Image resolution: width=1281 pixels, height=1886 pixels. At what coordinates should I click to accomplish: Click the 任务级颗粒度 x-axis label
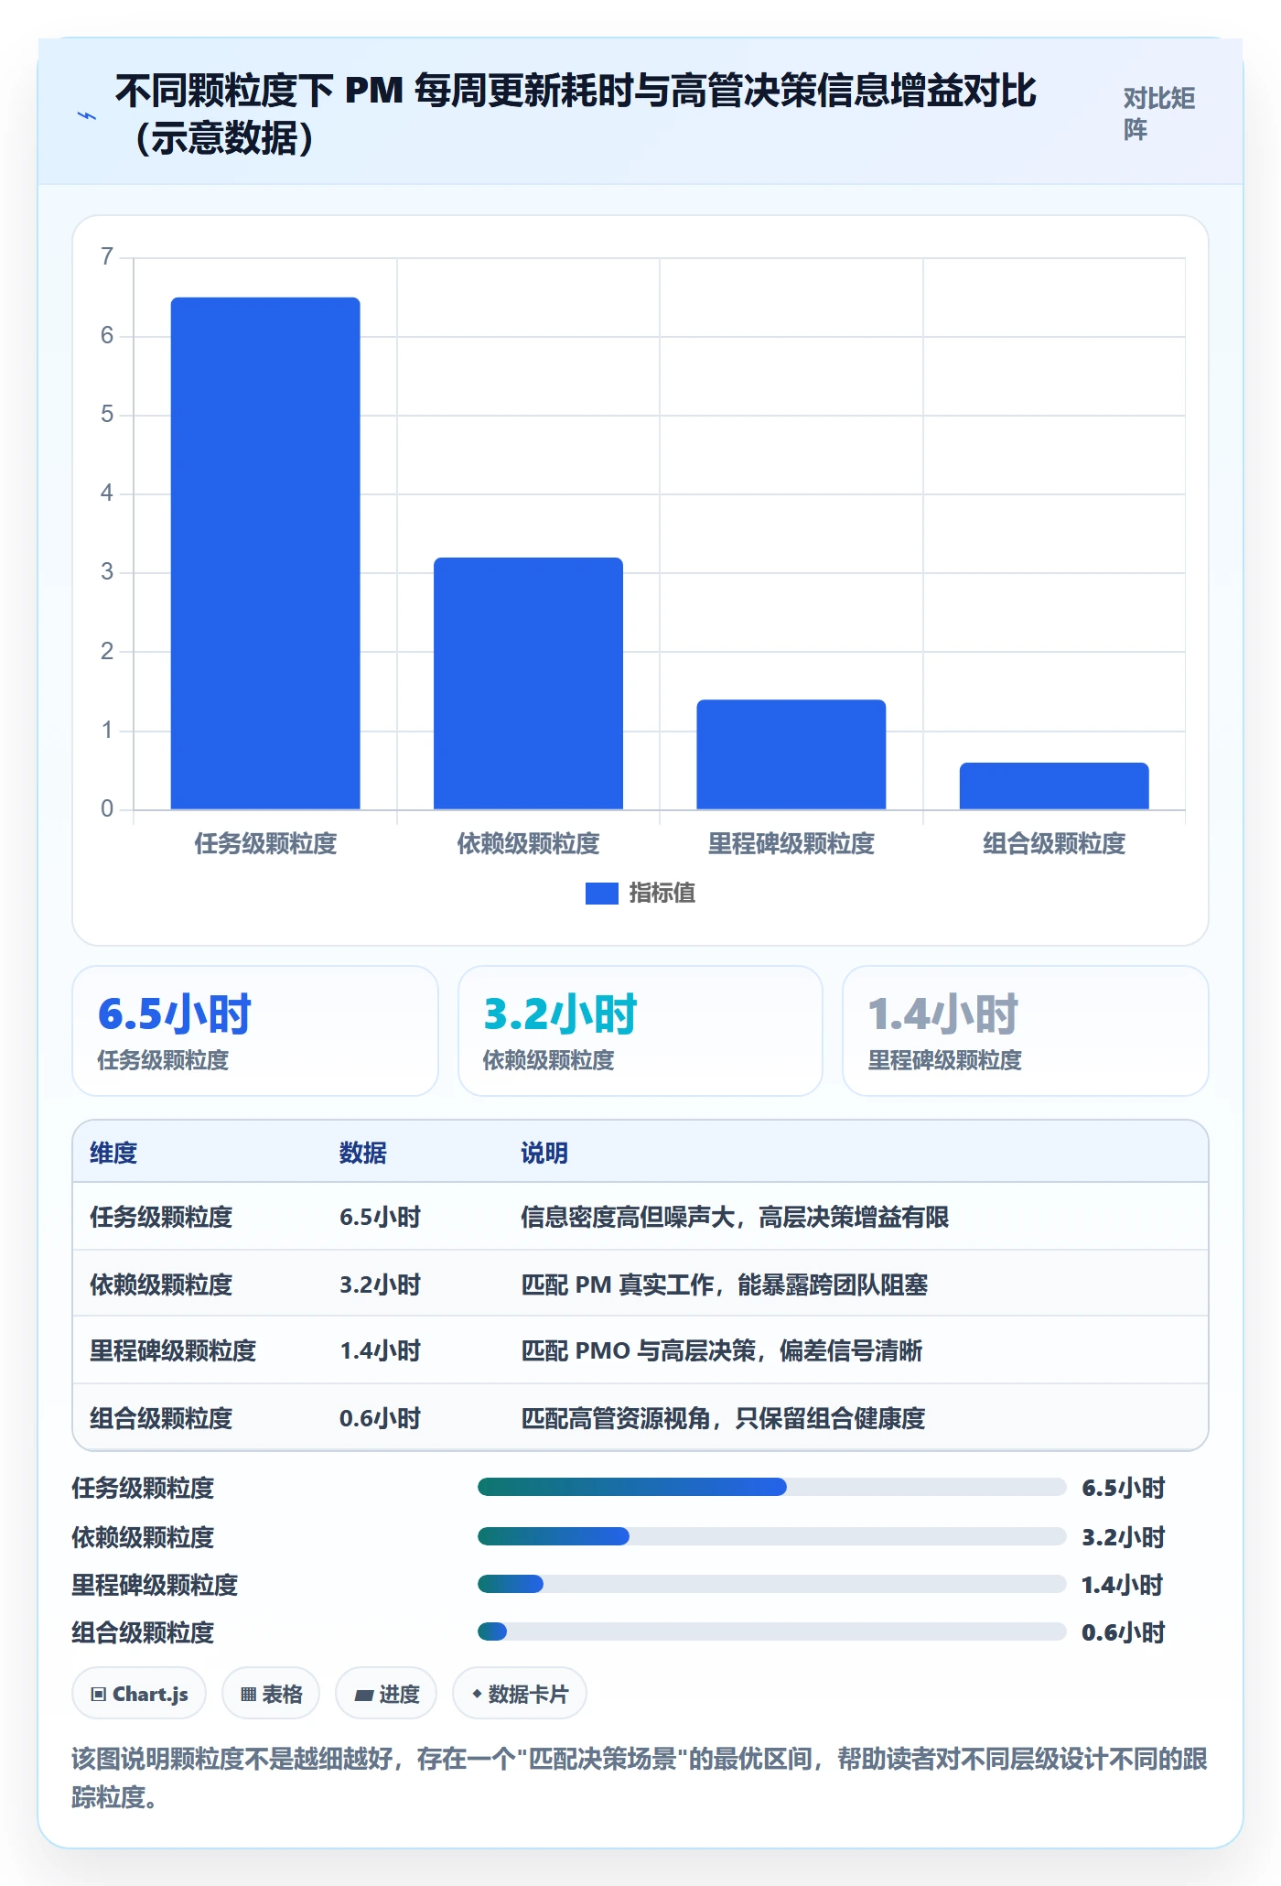pyautogui.click(x=265, y=843)
